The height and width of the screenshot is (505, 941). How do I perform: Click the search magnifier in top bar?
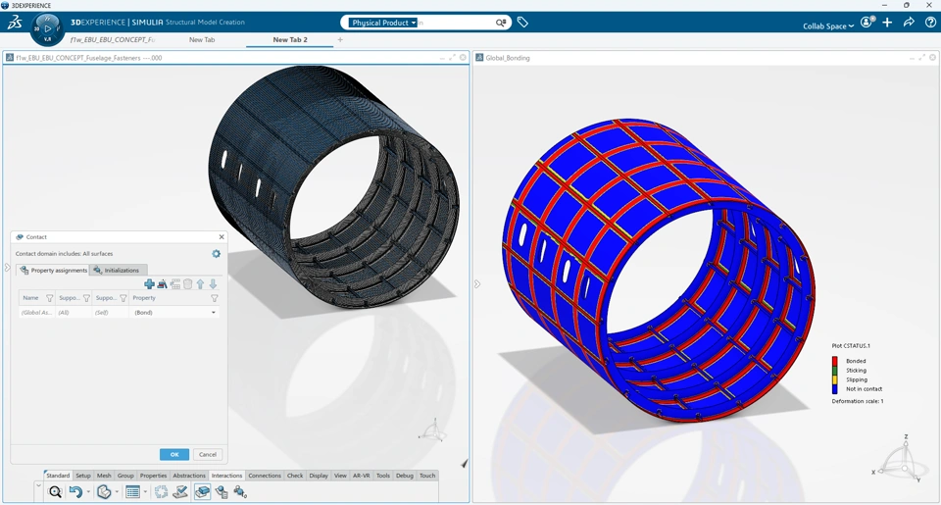click(501, 23)
